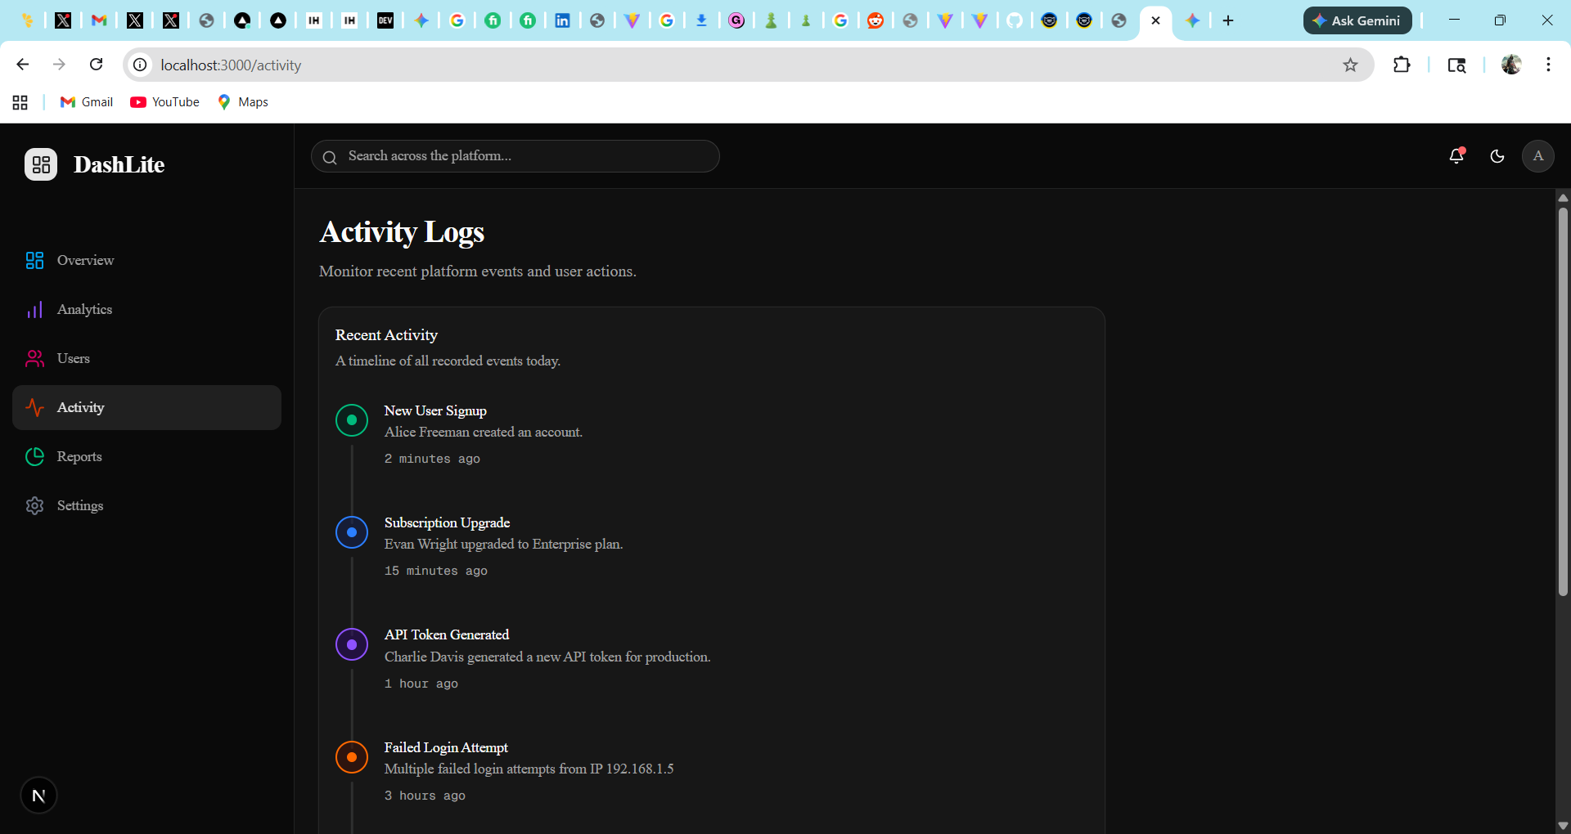Image resolution: width=1571 pixels, height=834 pixels.
Task: Open Analytics via its bar chart icon
Action: tap(34, 309)
